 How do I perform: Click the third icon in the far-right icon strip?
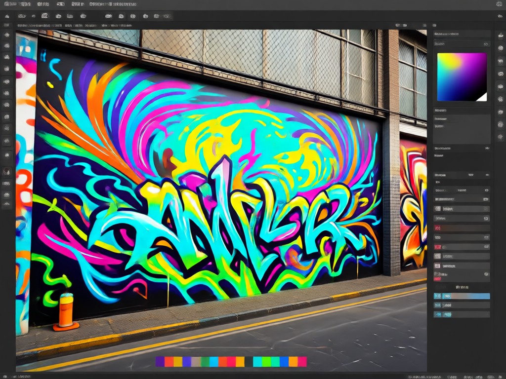(501, 61)
